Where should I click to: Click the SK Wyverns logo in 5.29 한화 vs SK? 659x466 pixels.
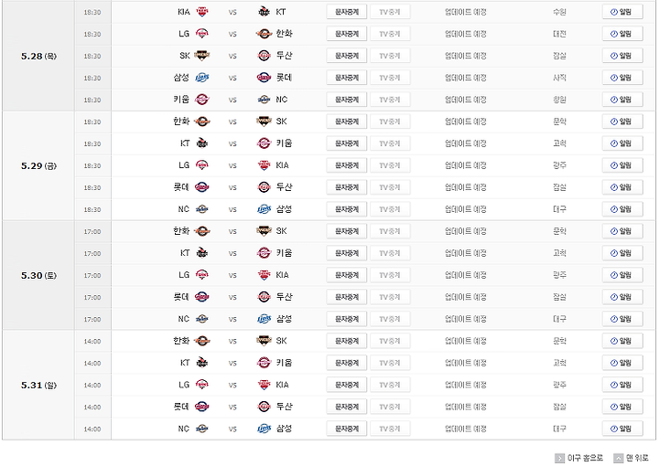click(264, 122)
